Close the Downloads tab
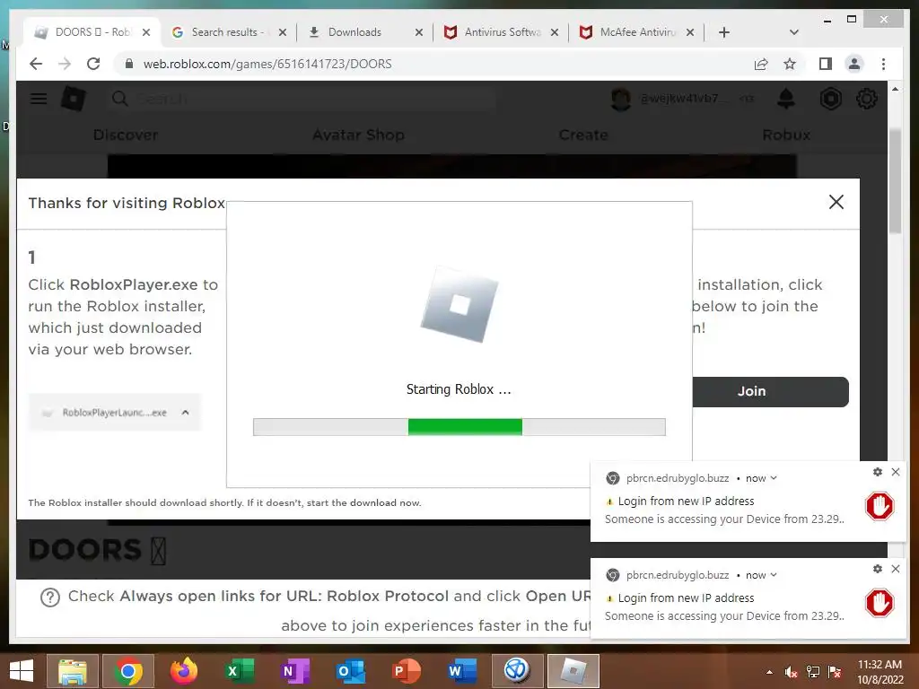Viewport: 919px width, 689px height. coord(418,32)
